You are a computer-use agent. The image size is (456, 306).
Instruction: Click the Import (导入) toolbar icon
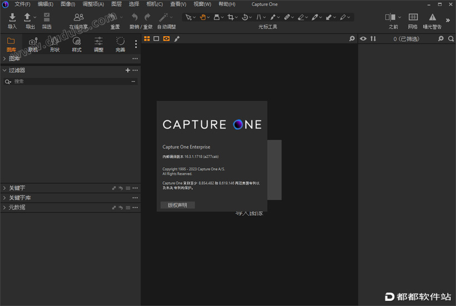pos(12,17)
